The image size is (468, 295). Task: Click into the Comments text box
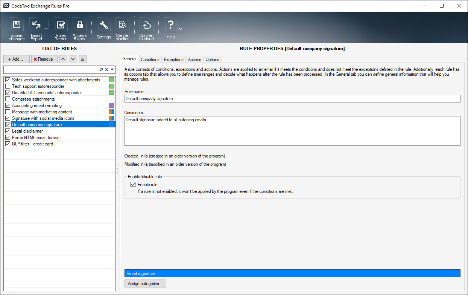pos(292,131)
